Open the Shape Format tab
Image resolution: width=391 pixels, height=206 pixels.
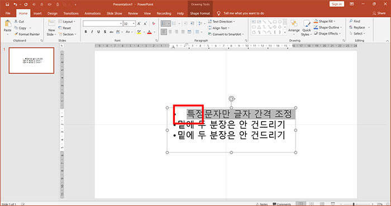pyautogui.click(x=200, y=13)
